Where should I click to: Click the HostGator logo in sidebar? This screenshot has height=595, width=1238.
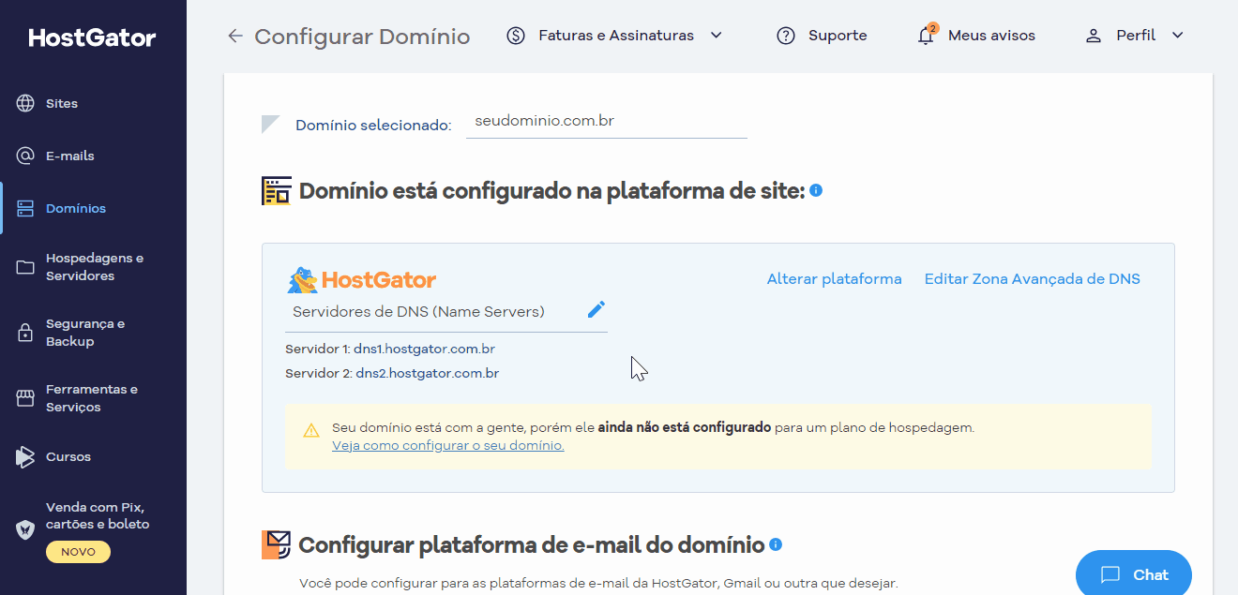click(92, 37)
